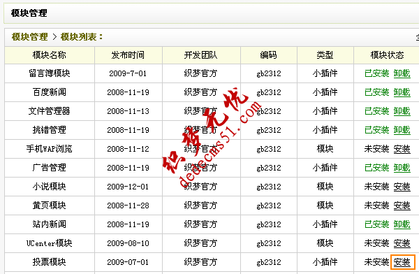Click the 模块名称 column header
419x274 pixels.
click(49, 55)
